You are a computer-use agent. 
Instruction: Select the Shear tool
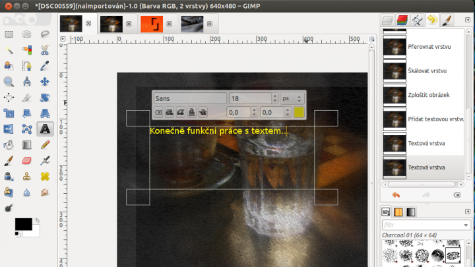[26, 113]
